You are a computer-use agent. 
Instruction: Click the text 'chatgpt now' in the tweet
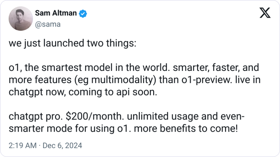pyautogui.click(x=37, y=92)
